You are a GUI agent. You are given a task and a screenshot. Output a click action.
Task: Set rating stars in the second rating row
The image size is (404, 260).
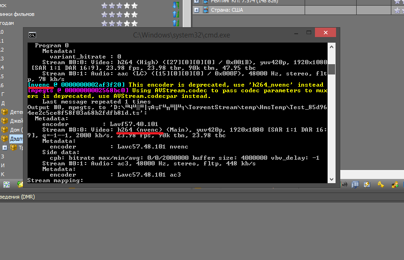click(x=120, y=14)
